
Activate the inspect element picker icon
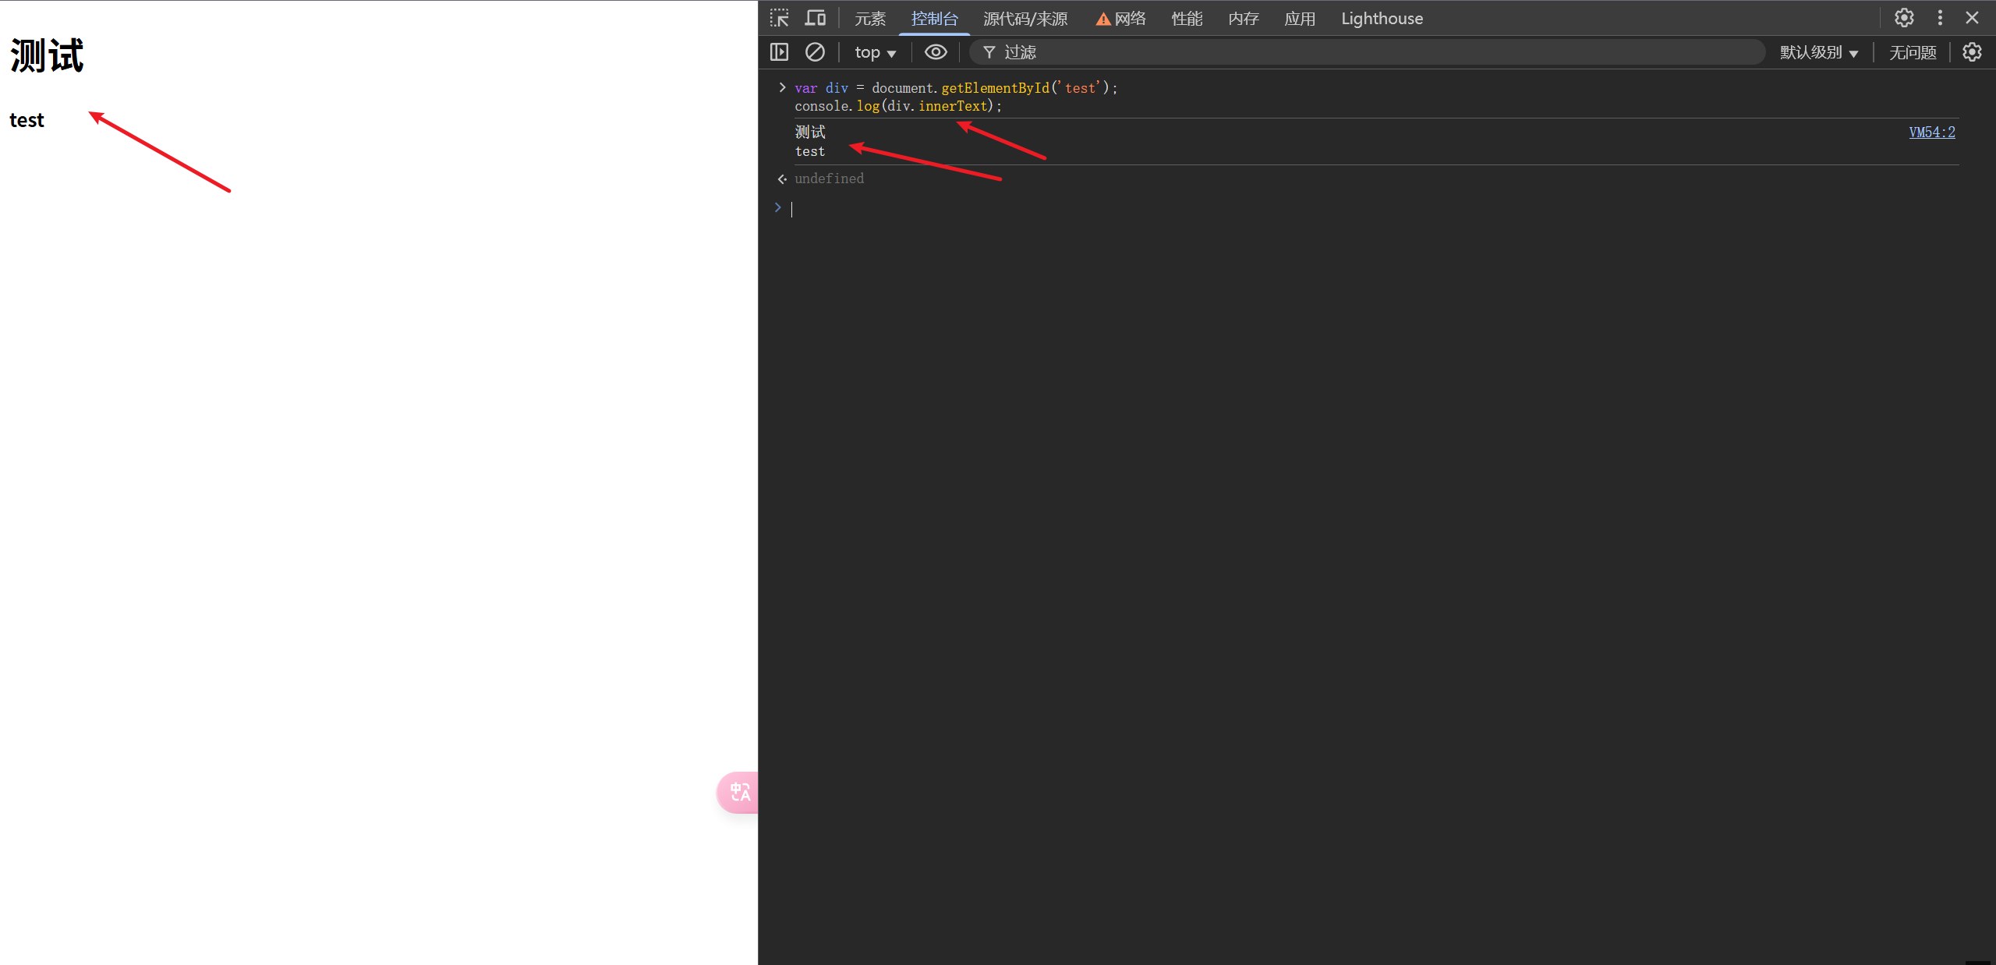[779, 18]
